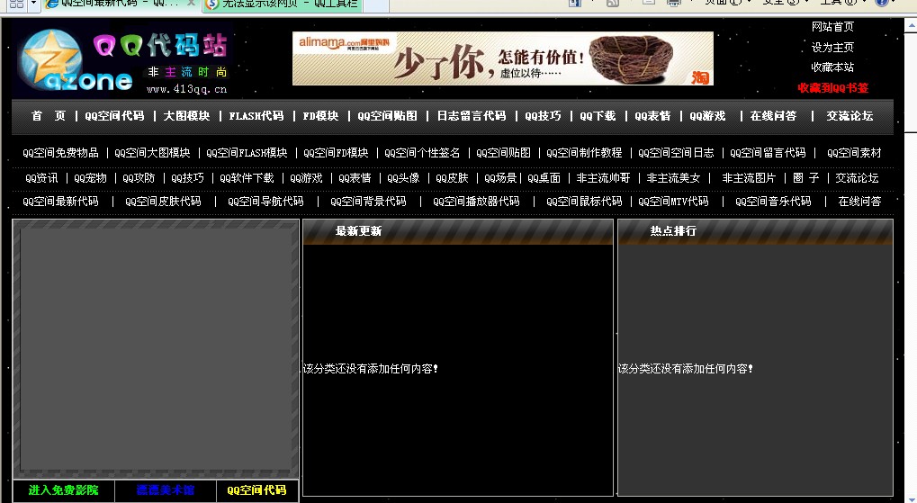The height and width of the screenshot is (503, 917).
Task: Click QQ空间导航代码 link
Action: click(x=265, y=202)
